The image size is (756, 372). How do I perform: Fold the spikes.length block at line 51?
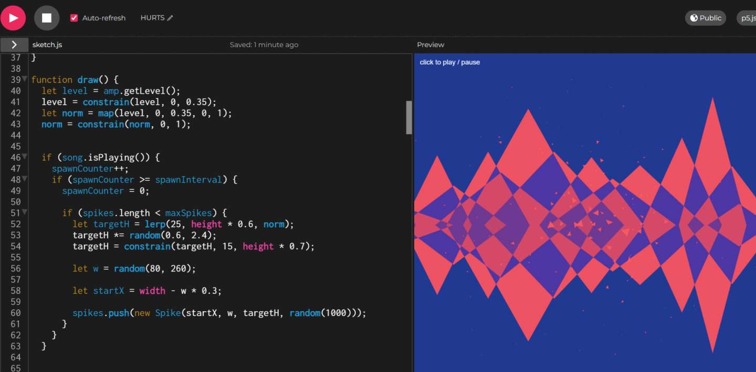pyautogui.click(x=24, y=213)
